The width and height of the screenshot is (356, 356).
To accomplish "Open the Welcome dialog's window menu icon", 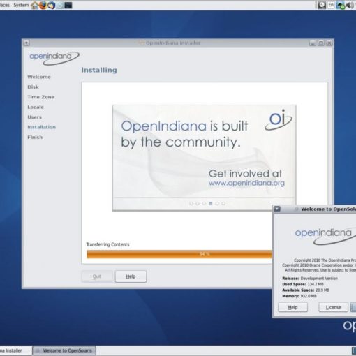I will click(x=277, y=209).
